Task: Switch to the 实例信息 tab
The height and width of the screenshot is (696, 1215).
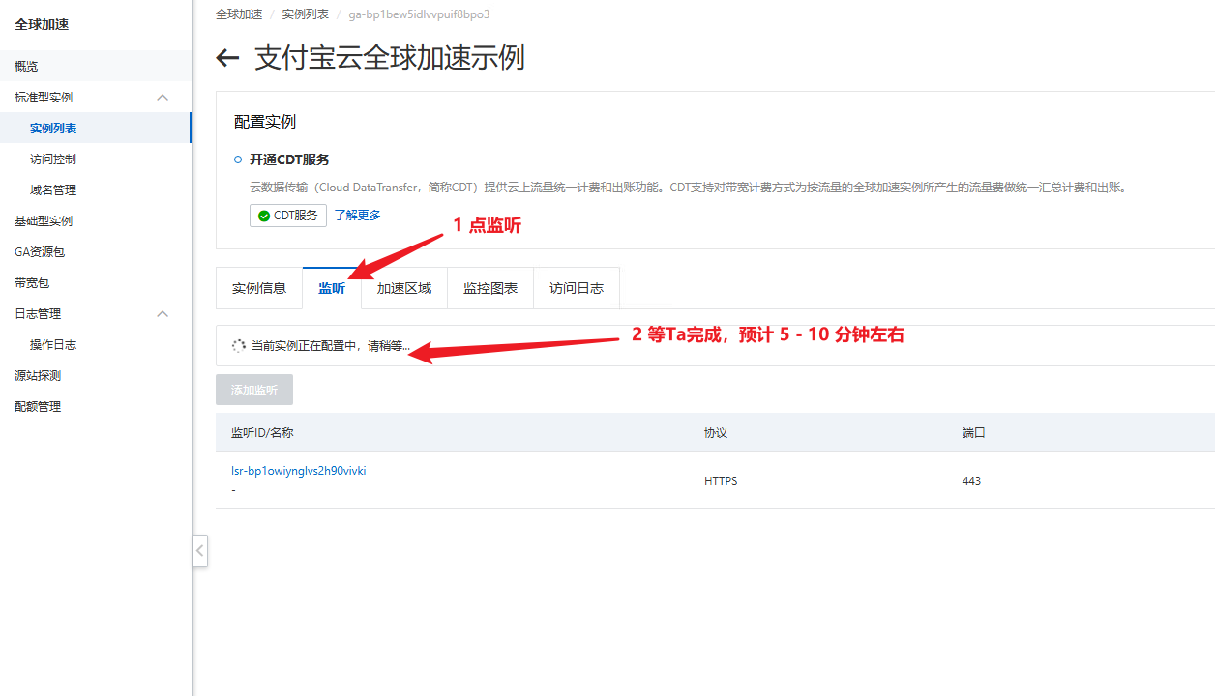Action: pos(259,288)
